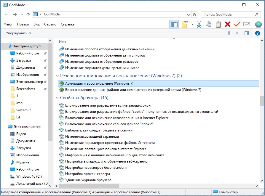Click the Copy toolbar icon
Viewport: 265px width, 196px height.
click(x=209, y=24)
